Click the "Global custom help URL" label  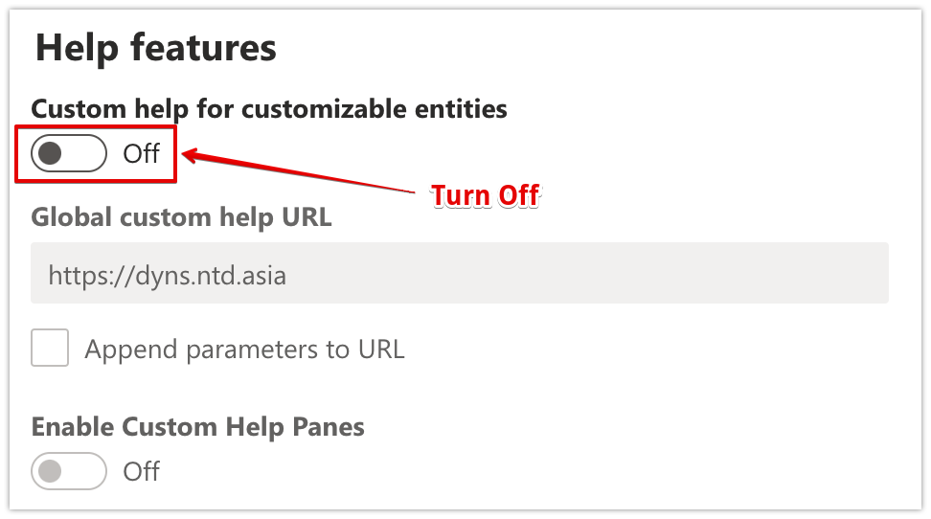(x=182, y=217)
